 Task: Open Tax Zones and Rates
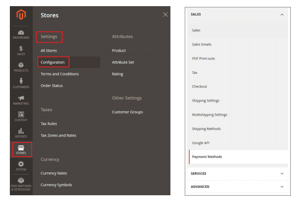(58, 135)
